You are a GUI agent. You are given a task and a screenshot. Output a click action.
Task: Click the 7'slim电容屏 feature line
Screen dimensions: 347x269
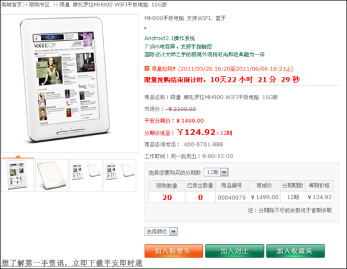[178, 47]
